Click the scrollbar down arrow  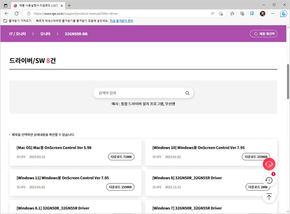[288, 212]
